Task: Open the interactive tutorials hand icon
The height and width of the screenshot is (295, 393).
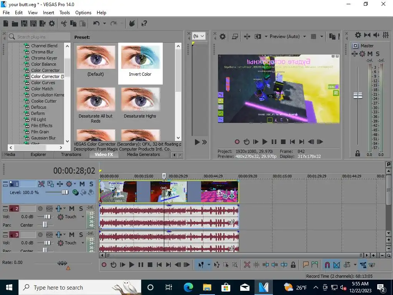Action: click(132, 23)
